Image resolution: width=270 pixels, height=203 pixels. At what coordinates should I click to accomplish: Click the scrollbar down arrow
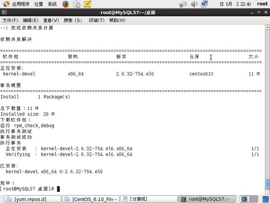pyautogui.click(x=267, y=192)
